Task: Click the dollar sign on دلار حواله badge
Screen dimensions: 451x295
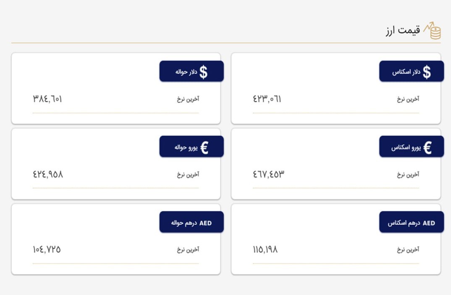Action: [x=203, y=72]
